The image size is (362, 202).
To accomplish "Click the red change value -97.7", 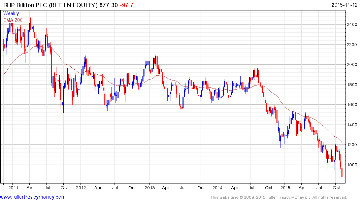I will pos(127,5).
